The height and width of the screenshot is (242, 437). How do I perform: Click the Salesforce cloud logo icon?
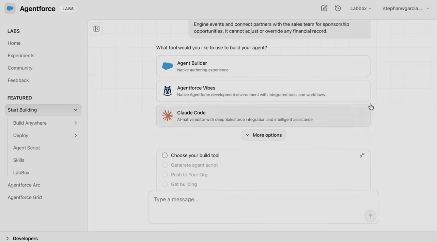[10, 8]
